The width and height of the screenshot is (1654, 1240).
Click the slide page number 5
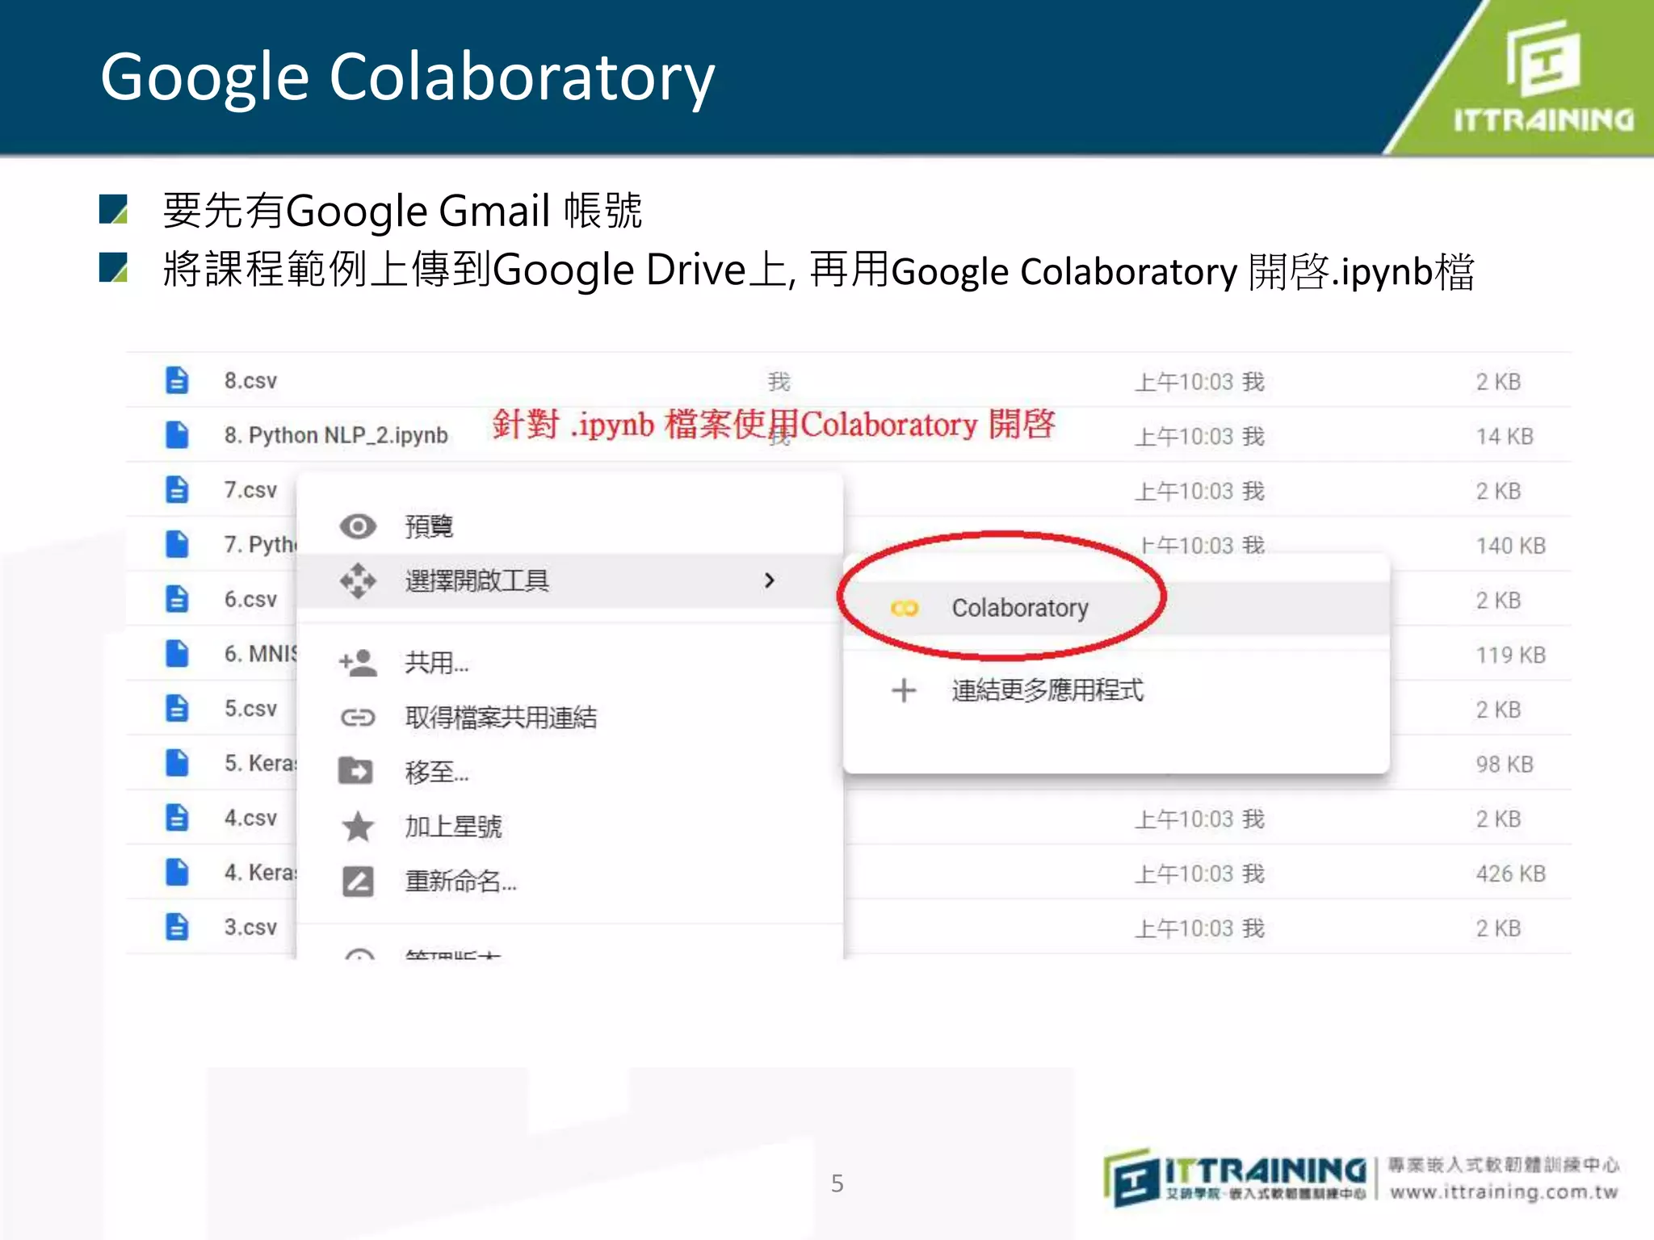[x=837, y=1183]
